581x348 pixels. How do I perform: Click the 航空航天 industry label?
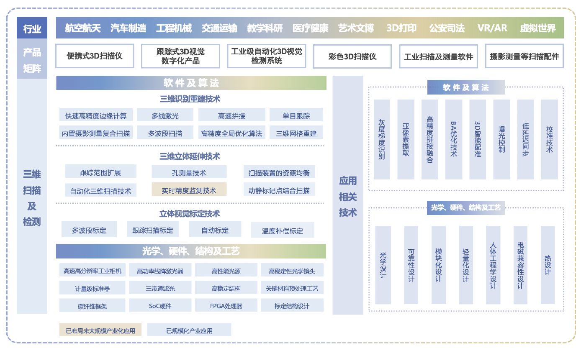coord(83,28)
